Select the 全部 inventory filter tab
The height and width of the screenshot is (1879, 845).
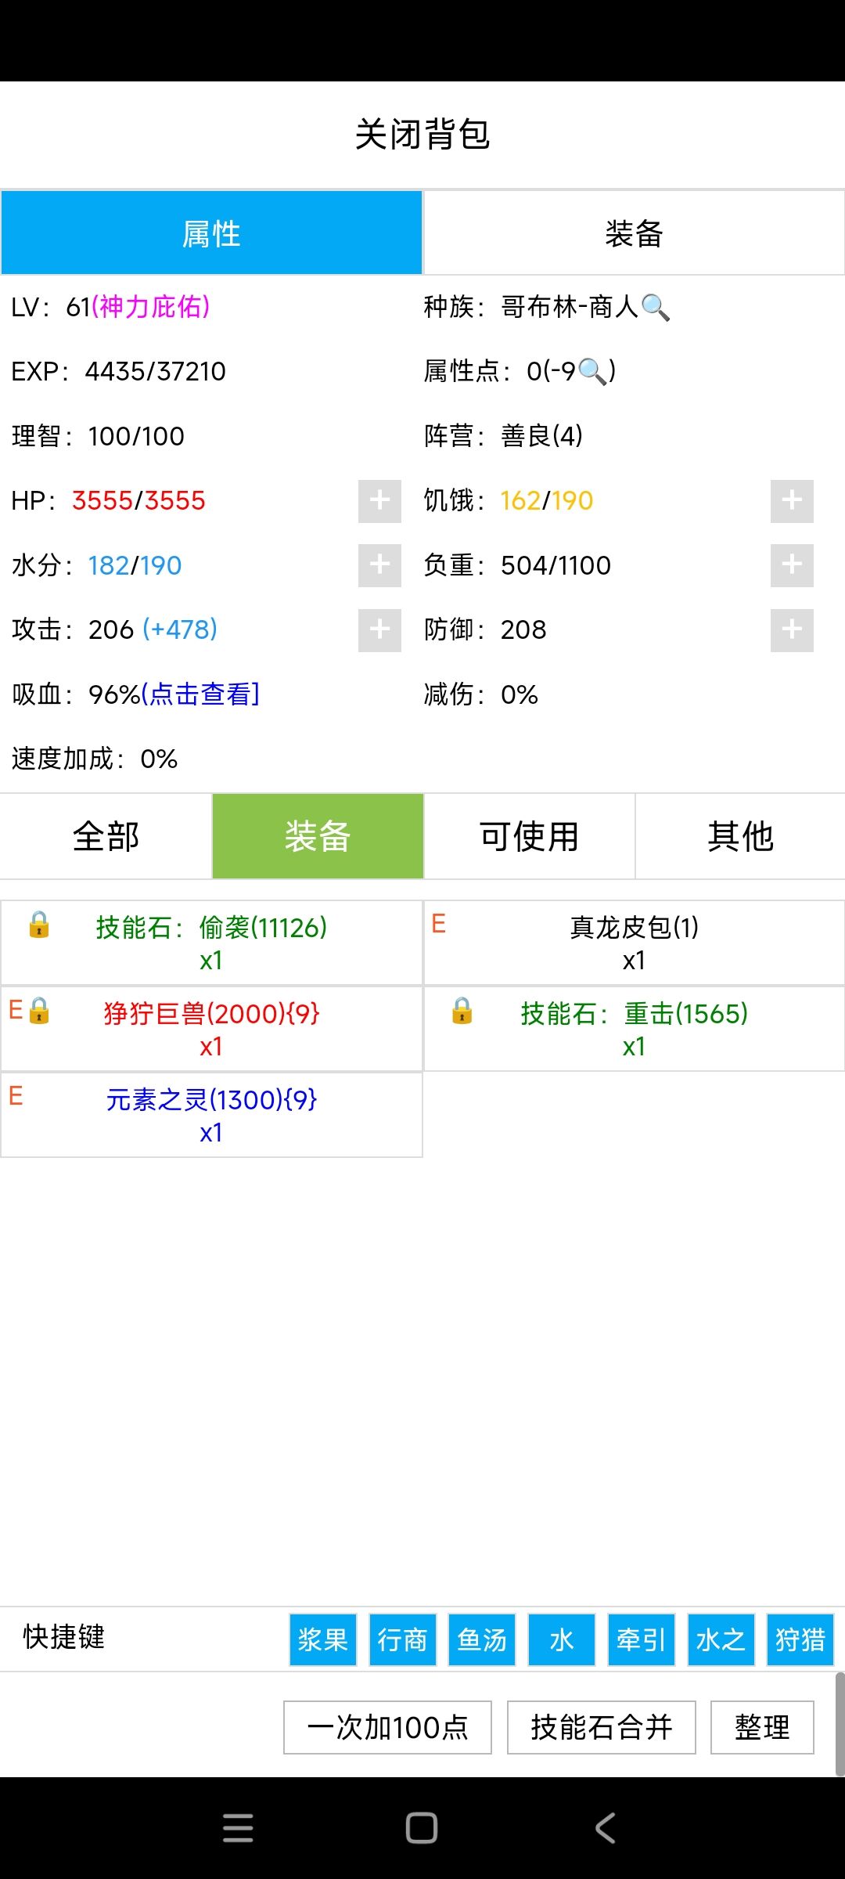(x=106, y=836)
